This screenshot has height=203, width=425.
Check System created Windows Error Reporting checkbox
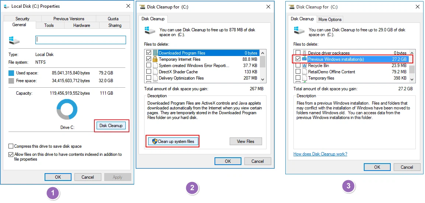149,65
